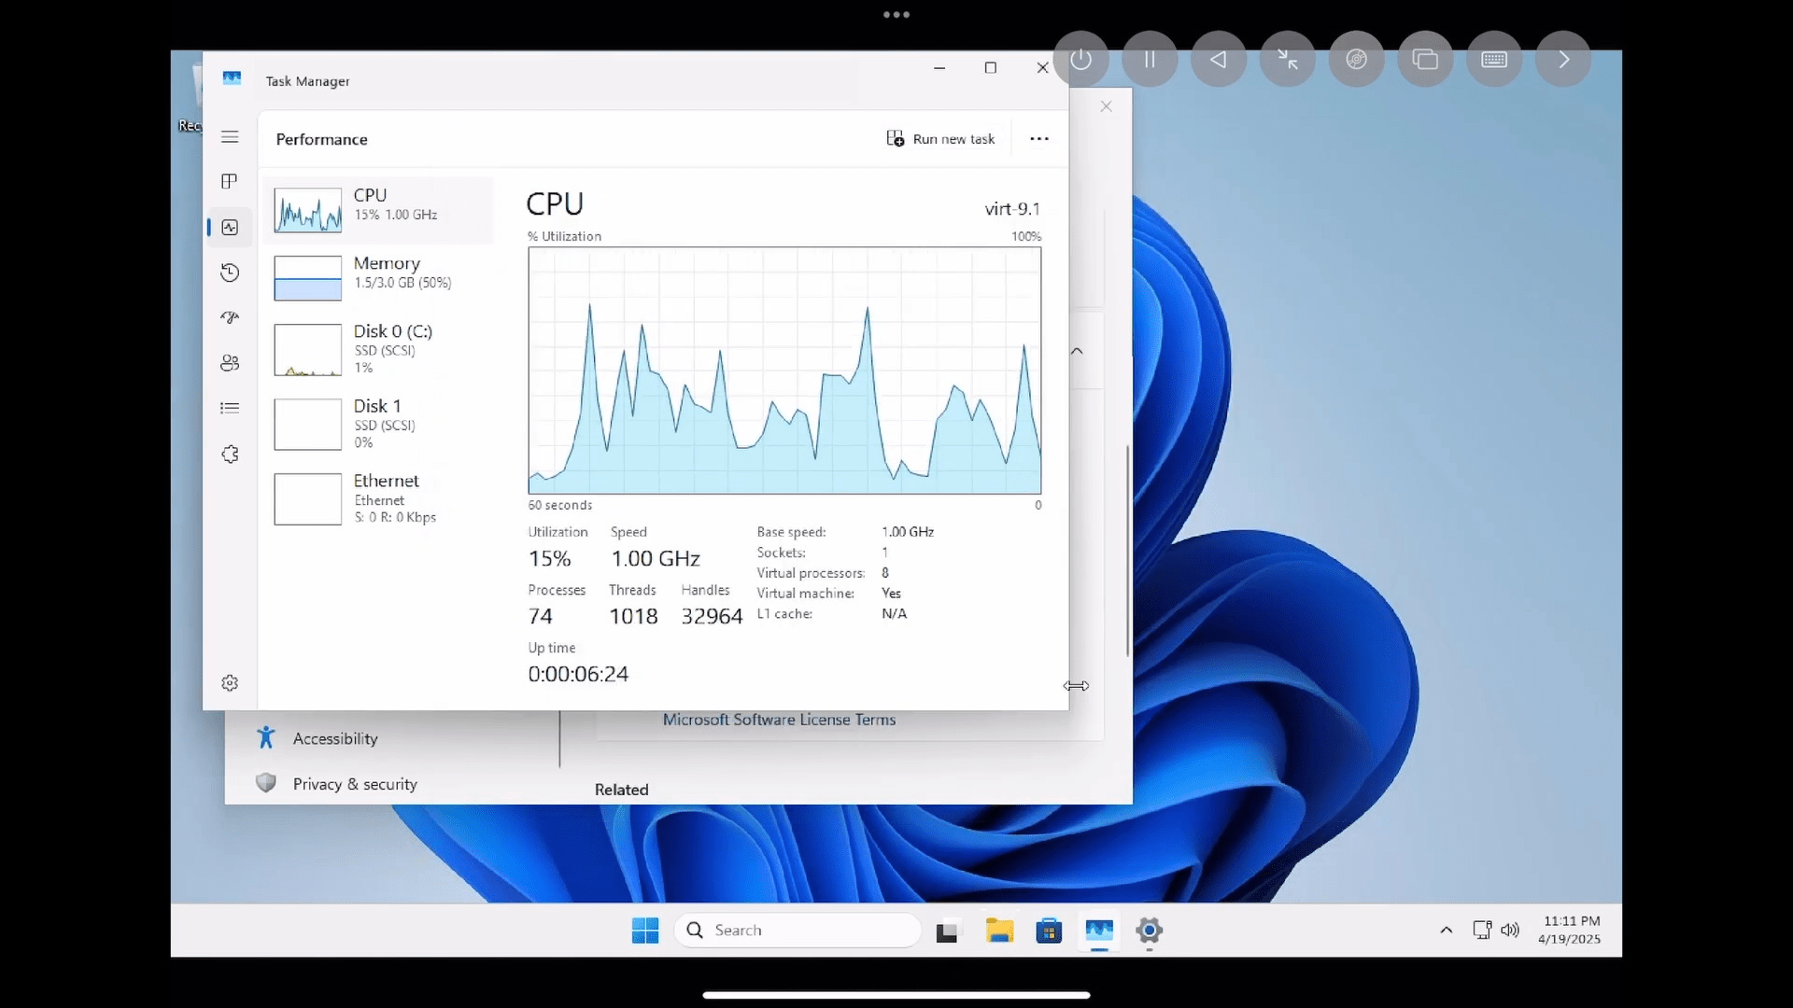
Task: Click the CD/DVD device icon in VM toolbar
Action: pos(1356,59)
